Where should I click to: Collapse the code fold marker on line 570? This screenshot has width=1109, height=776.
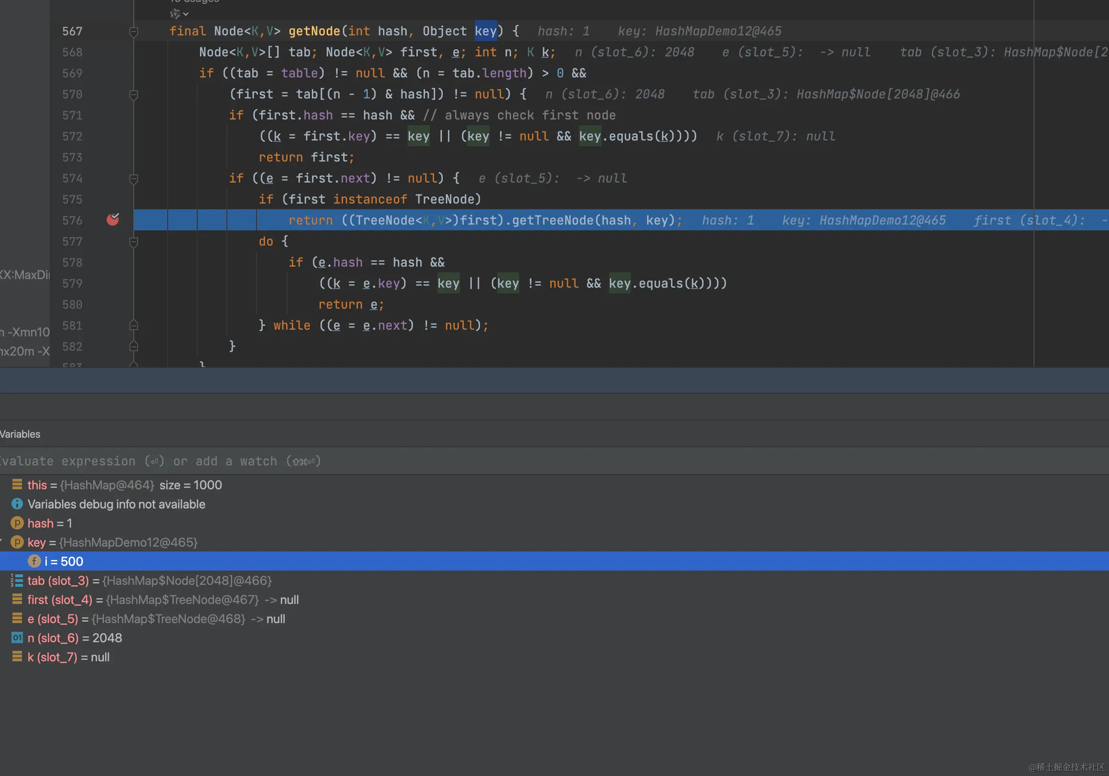click(134, 95)
